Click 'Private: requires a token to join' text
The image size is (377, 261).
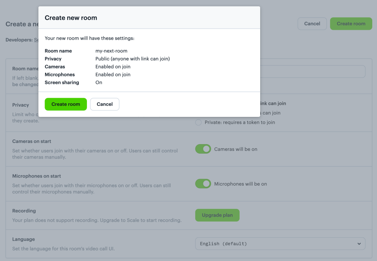[240, 122]
